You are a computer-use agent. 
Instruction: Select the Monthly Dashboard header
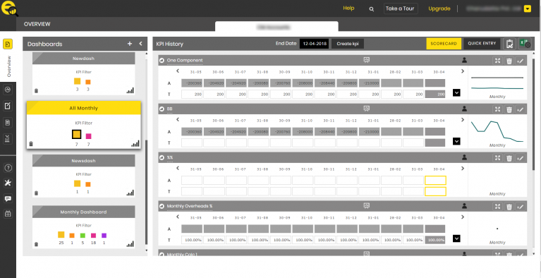tap(83, 212)
